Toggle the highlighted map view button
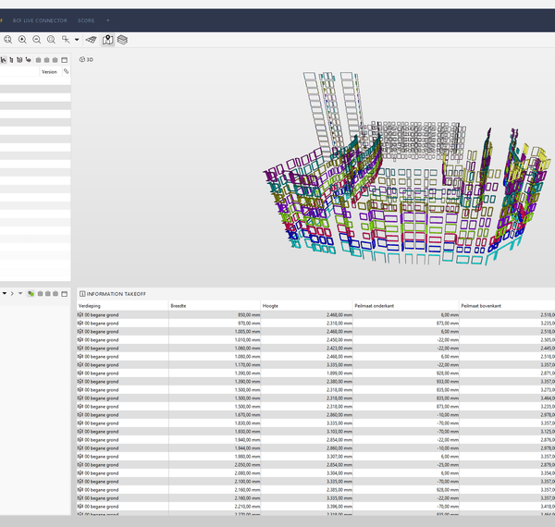This screenshot has height=527, width=555. pyautogui.click(x=107, y=40)
